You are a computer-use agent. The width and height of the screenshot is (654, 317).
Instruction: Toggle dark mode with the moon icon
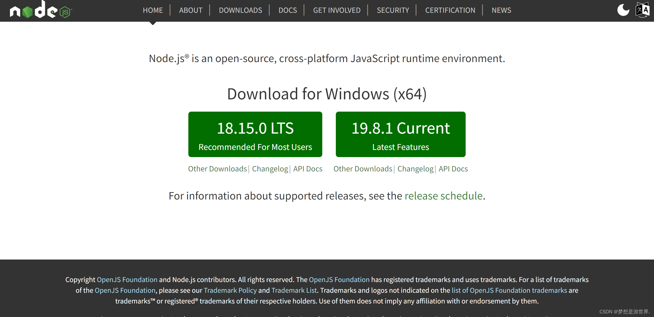click(623, 10)
